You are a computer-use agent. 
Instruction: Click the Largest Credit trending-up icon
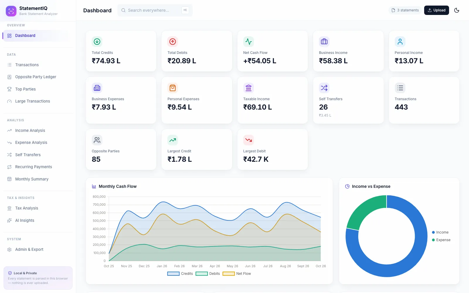click(173, 140)
